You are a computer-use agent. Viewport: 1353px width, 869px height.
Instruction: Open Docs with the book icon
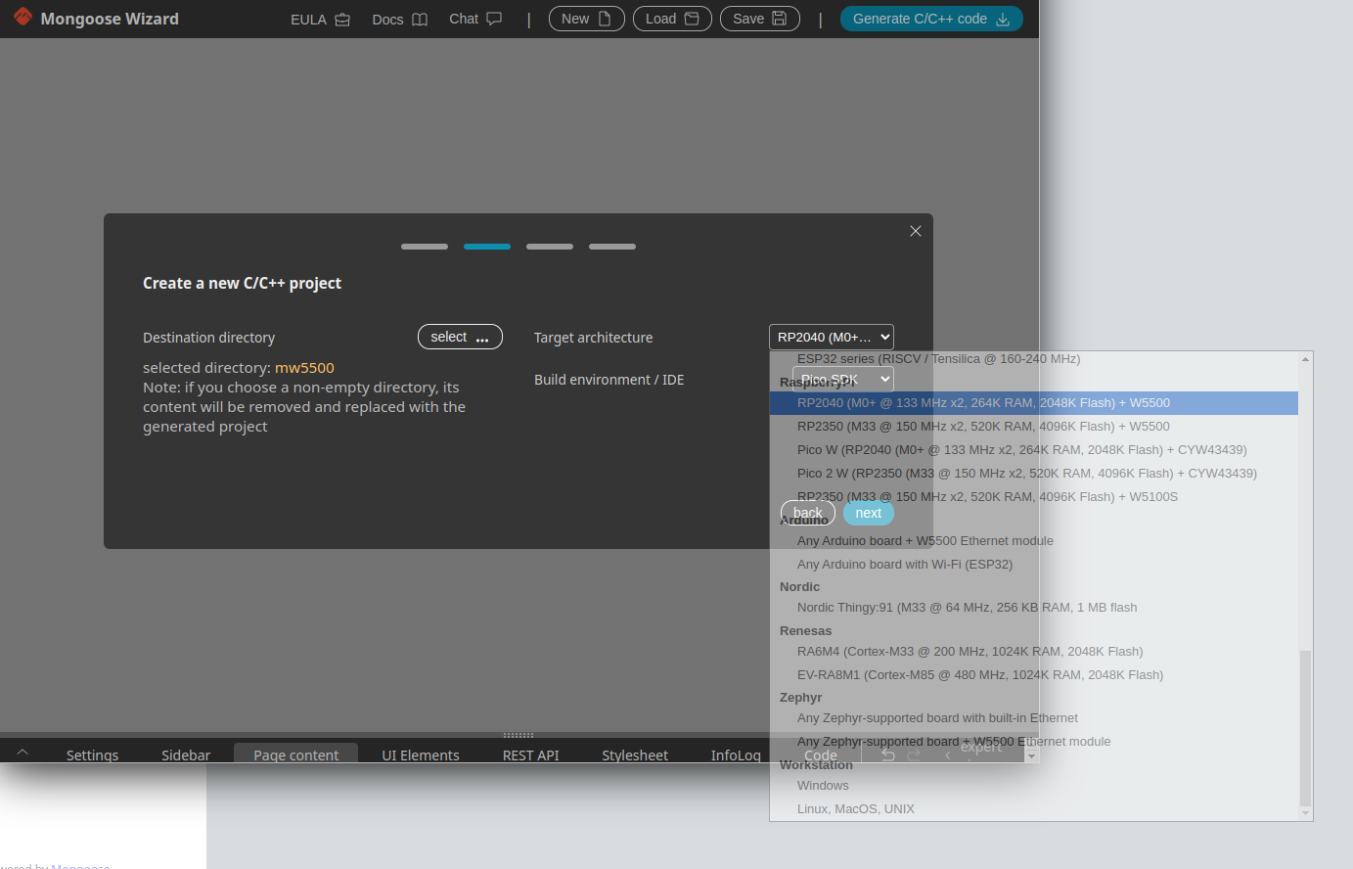(x=399, y=20)
